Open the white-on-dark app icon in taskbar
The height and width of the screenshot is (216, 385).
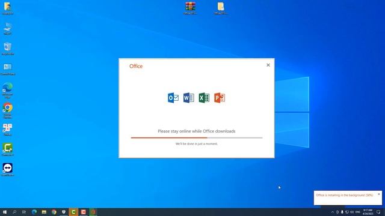pyautogui.click(x=64, y=212)
